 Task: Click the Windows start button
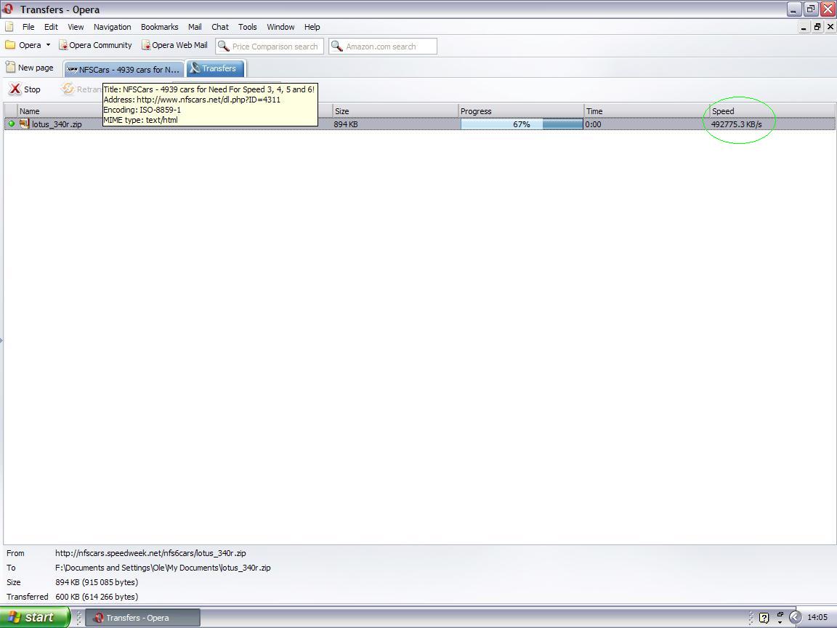[x=34, y=617]
